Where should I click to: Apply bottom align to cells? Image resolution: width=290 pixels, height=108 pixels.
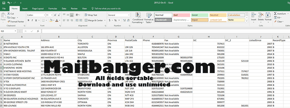pyautogui.click(x=72, y=15)
